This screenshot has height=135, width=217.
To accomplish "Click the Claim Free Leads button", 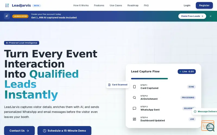I will point(192,16).
